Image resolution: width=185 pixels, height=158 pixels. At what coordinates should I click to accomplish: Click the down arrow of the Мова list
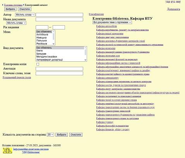[x=54, y=44]
